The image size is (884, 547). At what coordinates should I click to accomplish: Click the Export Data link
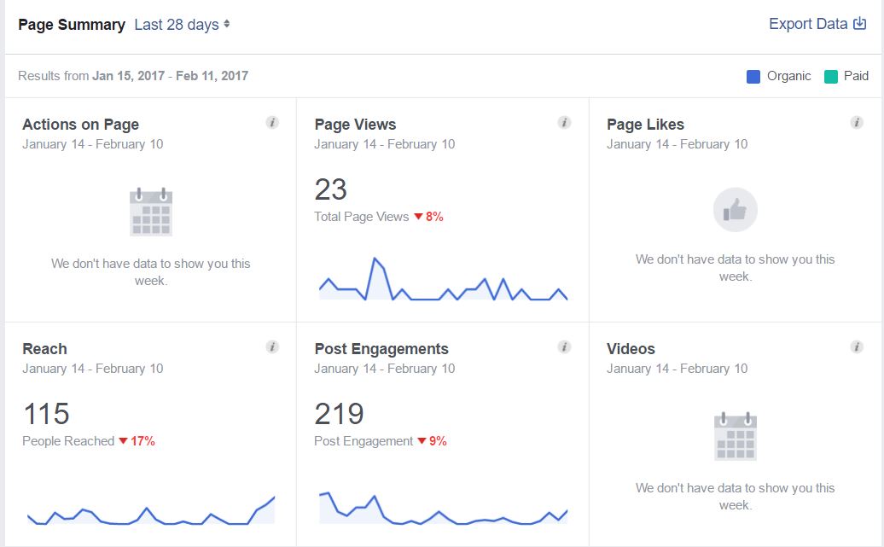817,24
